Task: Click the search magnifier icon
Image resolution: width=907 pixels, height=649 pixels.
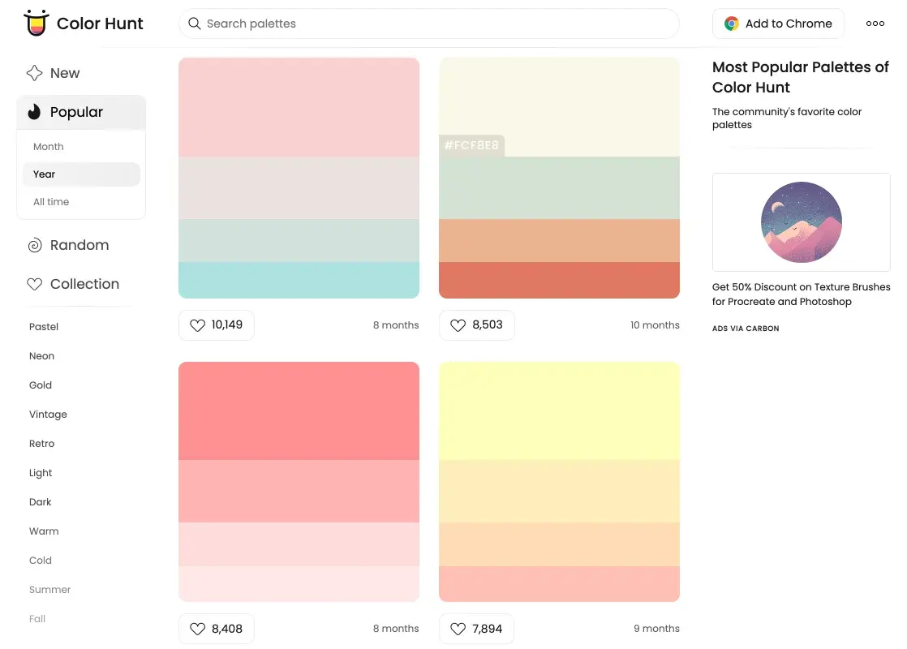Action: tap(195, 24)
